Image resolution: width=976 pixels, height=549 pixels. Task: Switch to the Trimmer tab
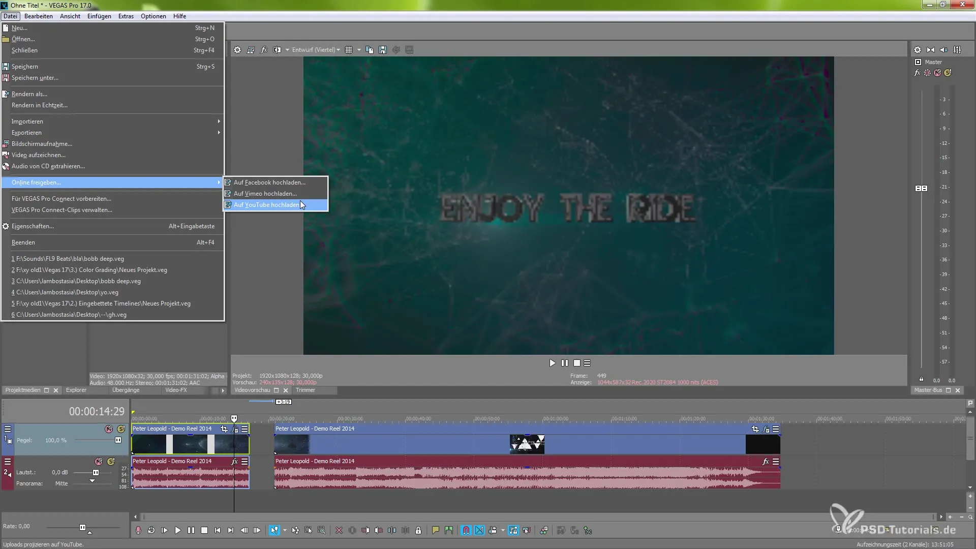[306, 390]
